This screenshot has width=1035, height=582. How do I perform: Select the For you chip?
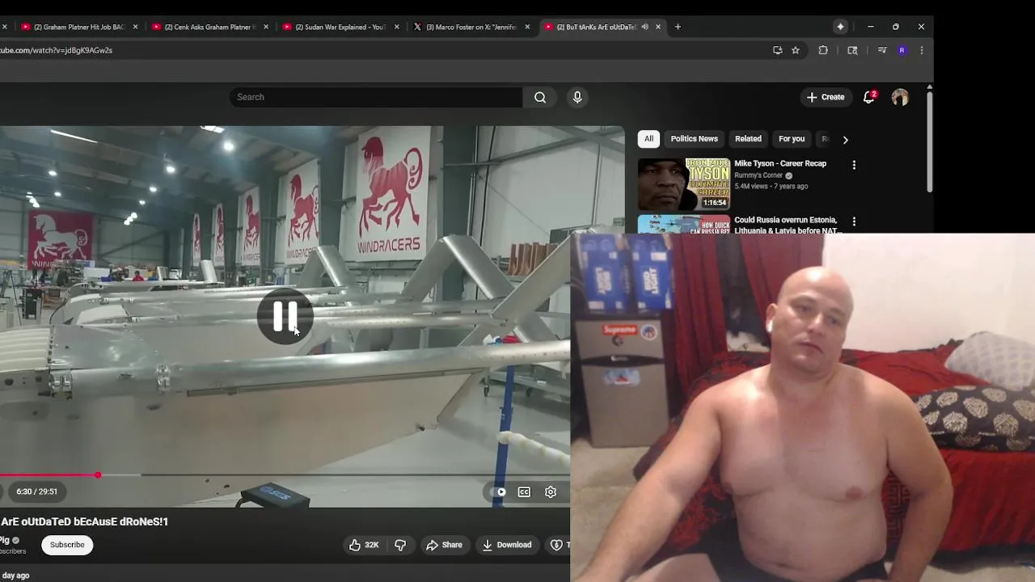[792, 139]
